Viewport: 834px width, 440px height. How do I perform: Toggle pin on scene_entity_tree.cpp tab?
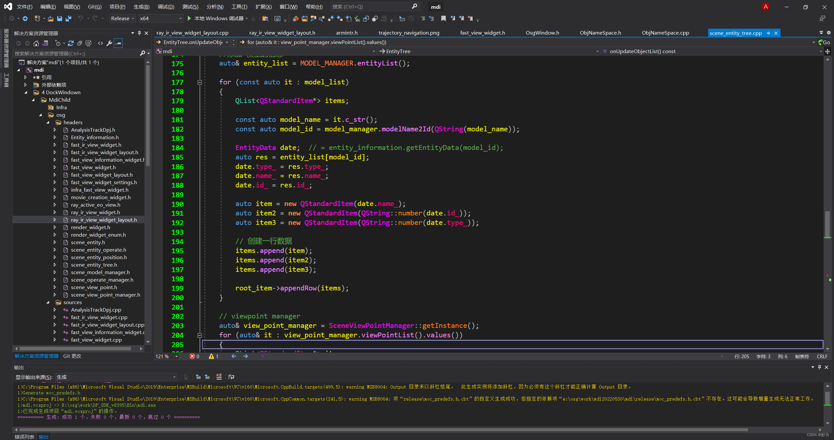768,33
